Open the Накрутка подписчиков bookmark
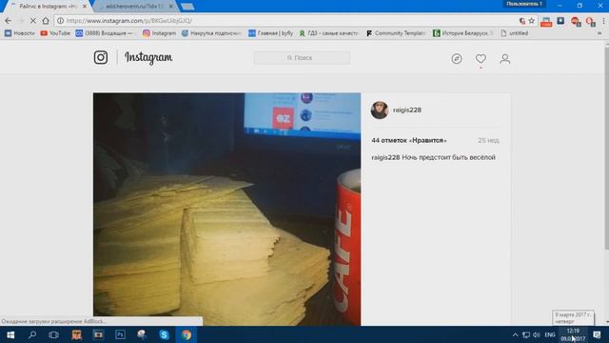This screenshot has height=343, width=609. click(211, 33)
